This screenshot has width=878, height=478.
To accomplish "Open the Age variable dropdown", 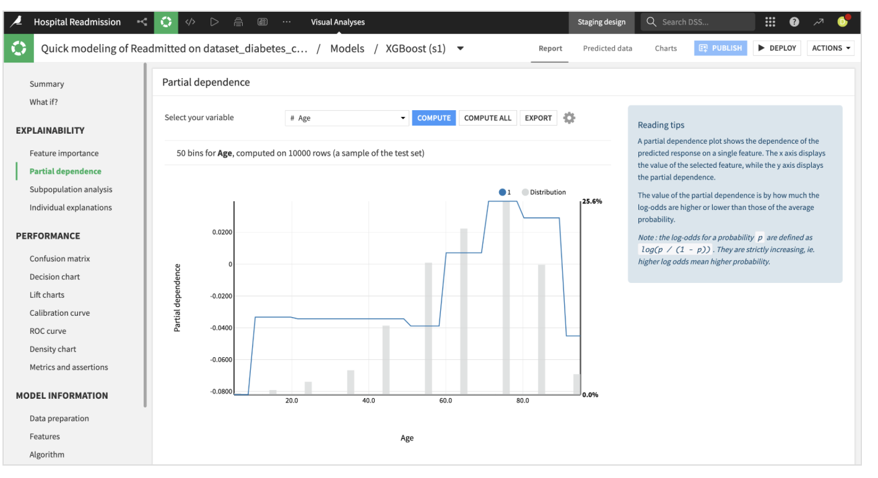I will [347, 118].
